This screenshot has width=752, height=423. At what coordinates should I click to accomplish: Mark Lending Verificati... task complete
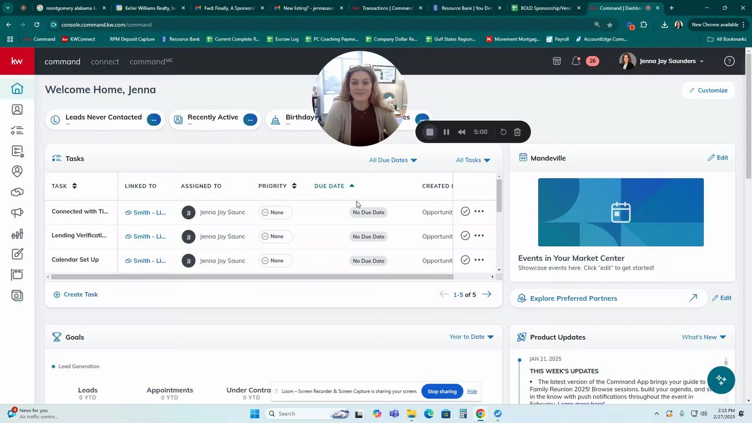pyautogui.click(x=465, y=236)
